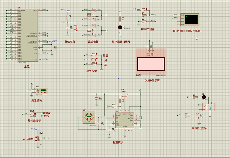Click RV1 potentiometer lower red adjust dot
Image resolution: width=230 pixels, height=158 pixels.
(36, 141)
